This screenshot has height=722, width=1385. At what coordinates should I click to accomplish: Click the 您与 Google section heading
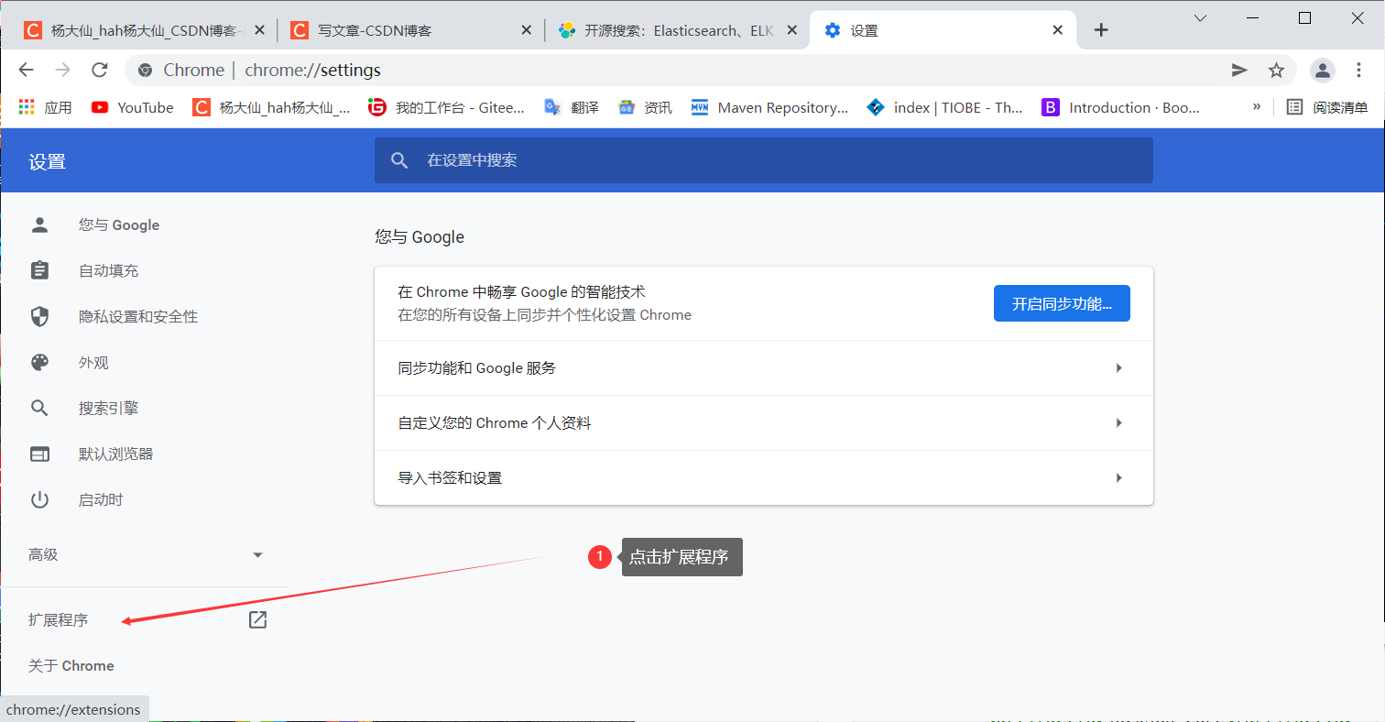(x=420, y=237)
